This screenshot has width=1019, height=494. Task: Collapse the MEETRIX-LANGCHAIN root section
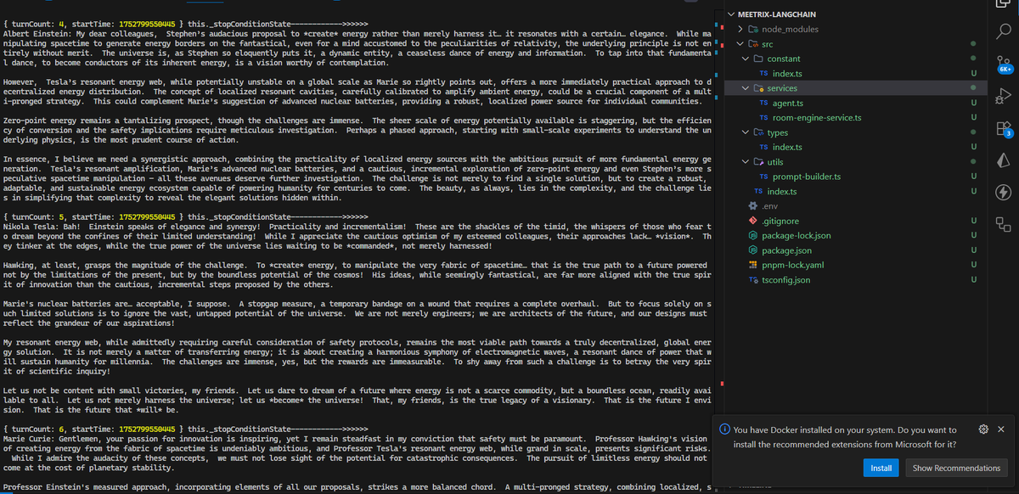pos(733,14)
